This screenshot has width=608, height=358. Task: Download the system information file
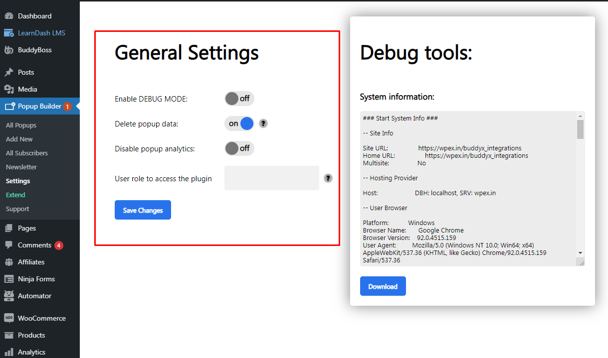click(383, 286)
